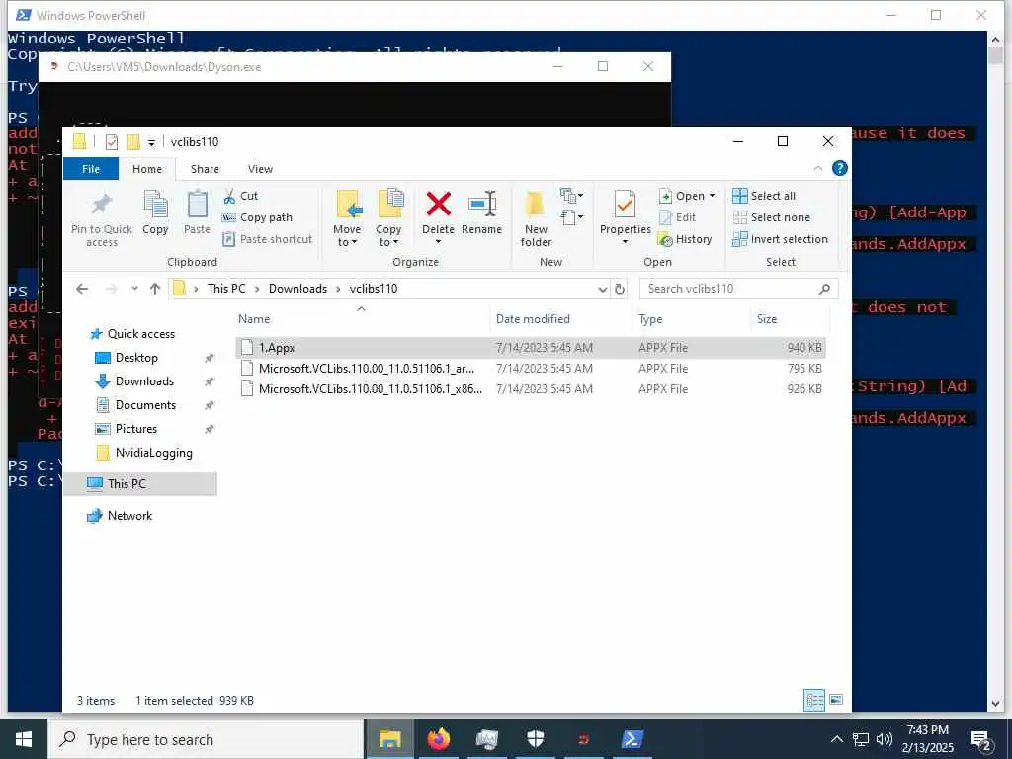This screenshot has height=759, width=1012.
Task: Open the File tab
Action: (x=91, y=168)
